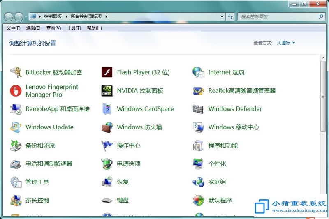This screenshot has width=329, height=219.
Task: Open the 程序和功能 text link
Action: pos(223,145)
